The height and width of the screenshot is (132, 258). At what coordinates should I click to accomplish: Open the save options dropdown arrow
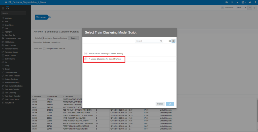245,3
